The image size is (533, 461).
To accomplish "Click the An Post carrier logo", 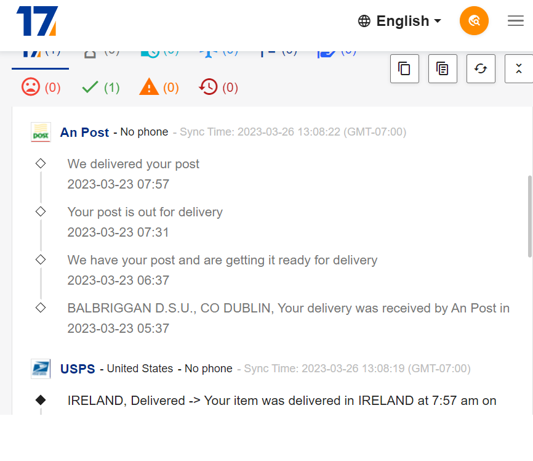I will click(41, 132).
